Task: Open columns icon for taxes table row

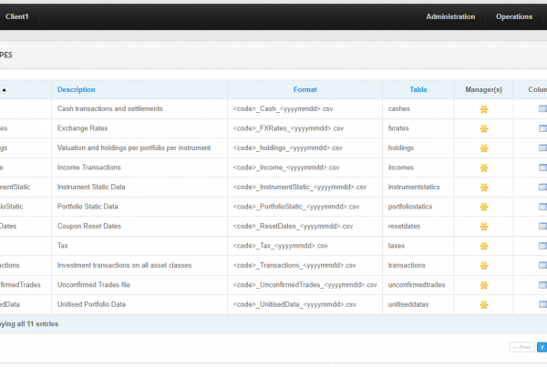Action: (542, 246)
